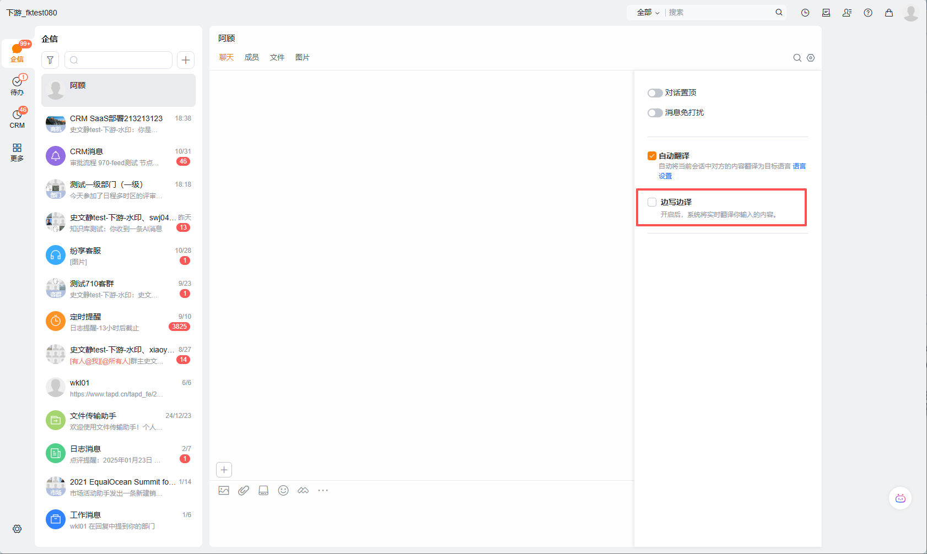Image resolution: width=927 pixels, height=554 pixels.
Task: Expand more options ellipsis in chat toolbar
Action: (323, 491)
